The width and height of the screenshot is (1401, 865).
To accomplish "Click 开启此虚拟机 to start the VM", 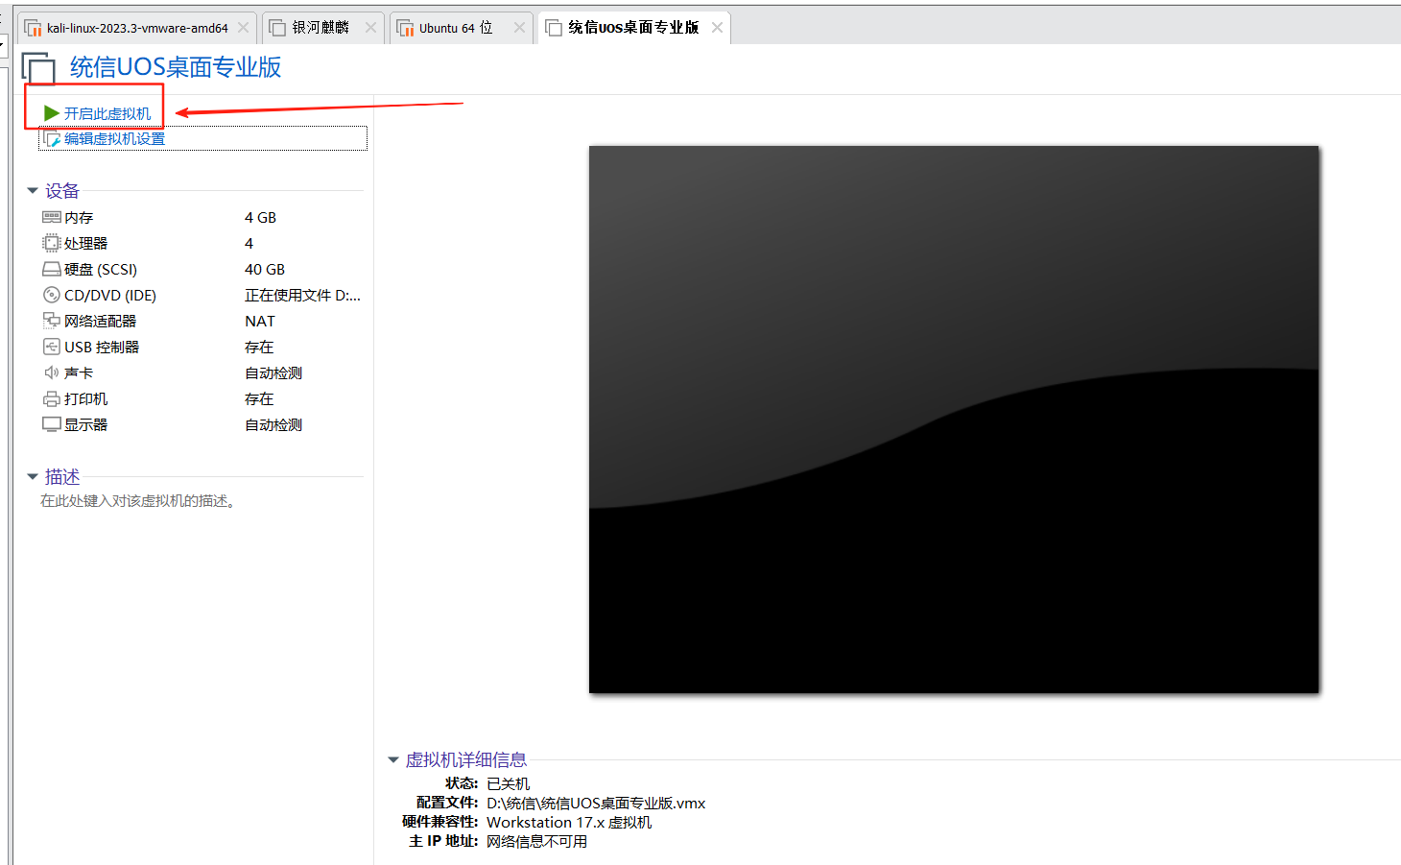I will [x=107, y=113].
